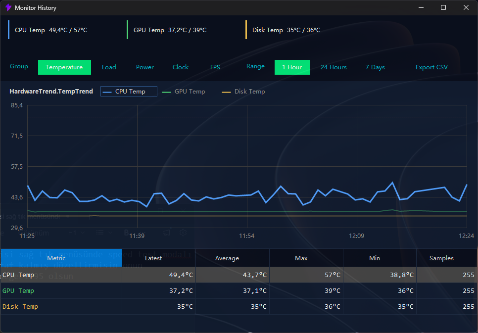Select the Disk Temp table row
The width and height of the screenshot is (478, 333).
pyautogui.click(x=239, y=306)
